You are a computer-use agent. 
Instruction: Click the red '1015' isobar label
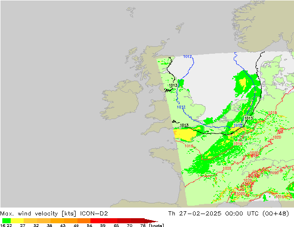(x=189, y=146)
